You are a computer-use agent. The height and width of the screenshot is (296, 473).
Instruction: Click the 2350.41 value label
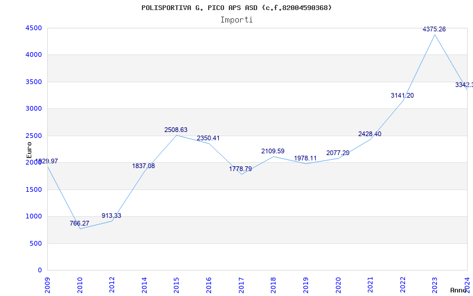[208, 138]
